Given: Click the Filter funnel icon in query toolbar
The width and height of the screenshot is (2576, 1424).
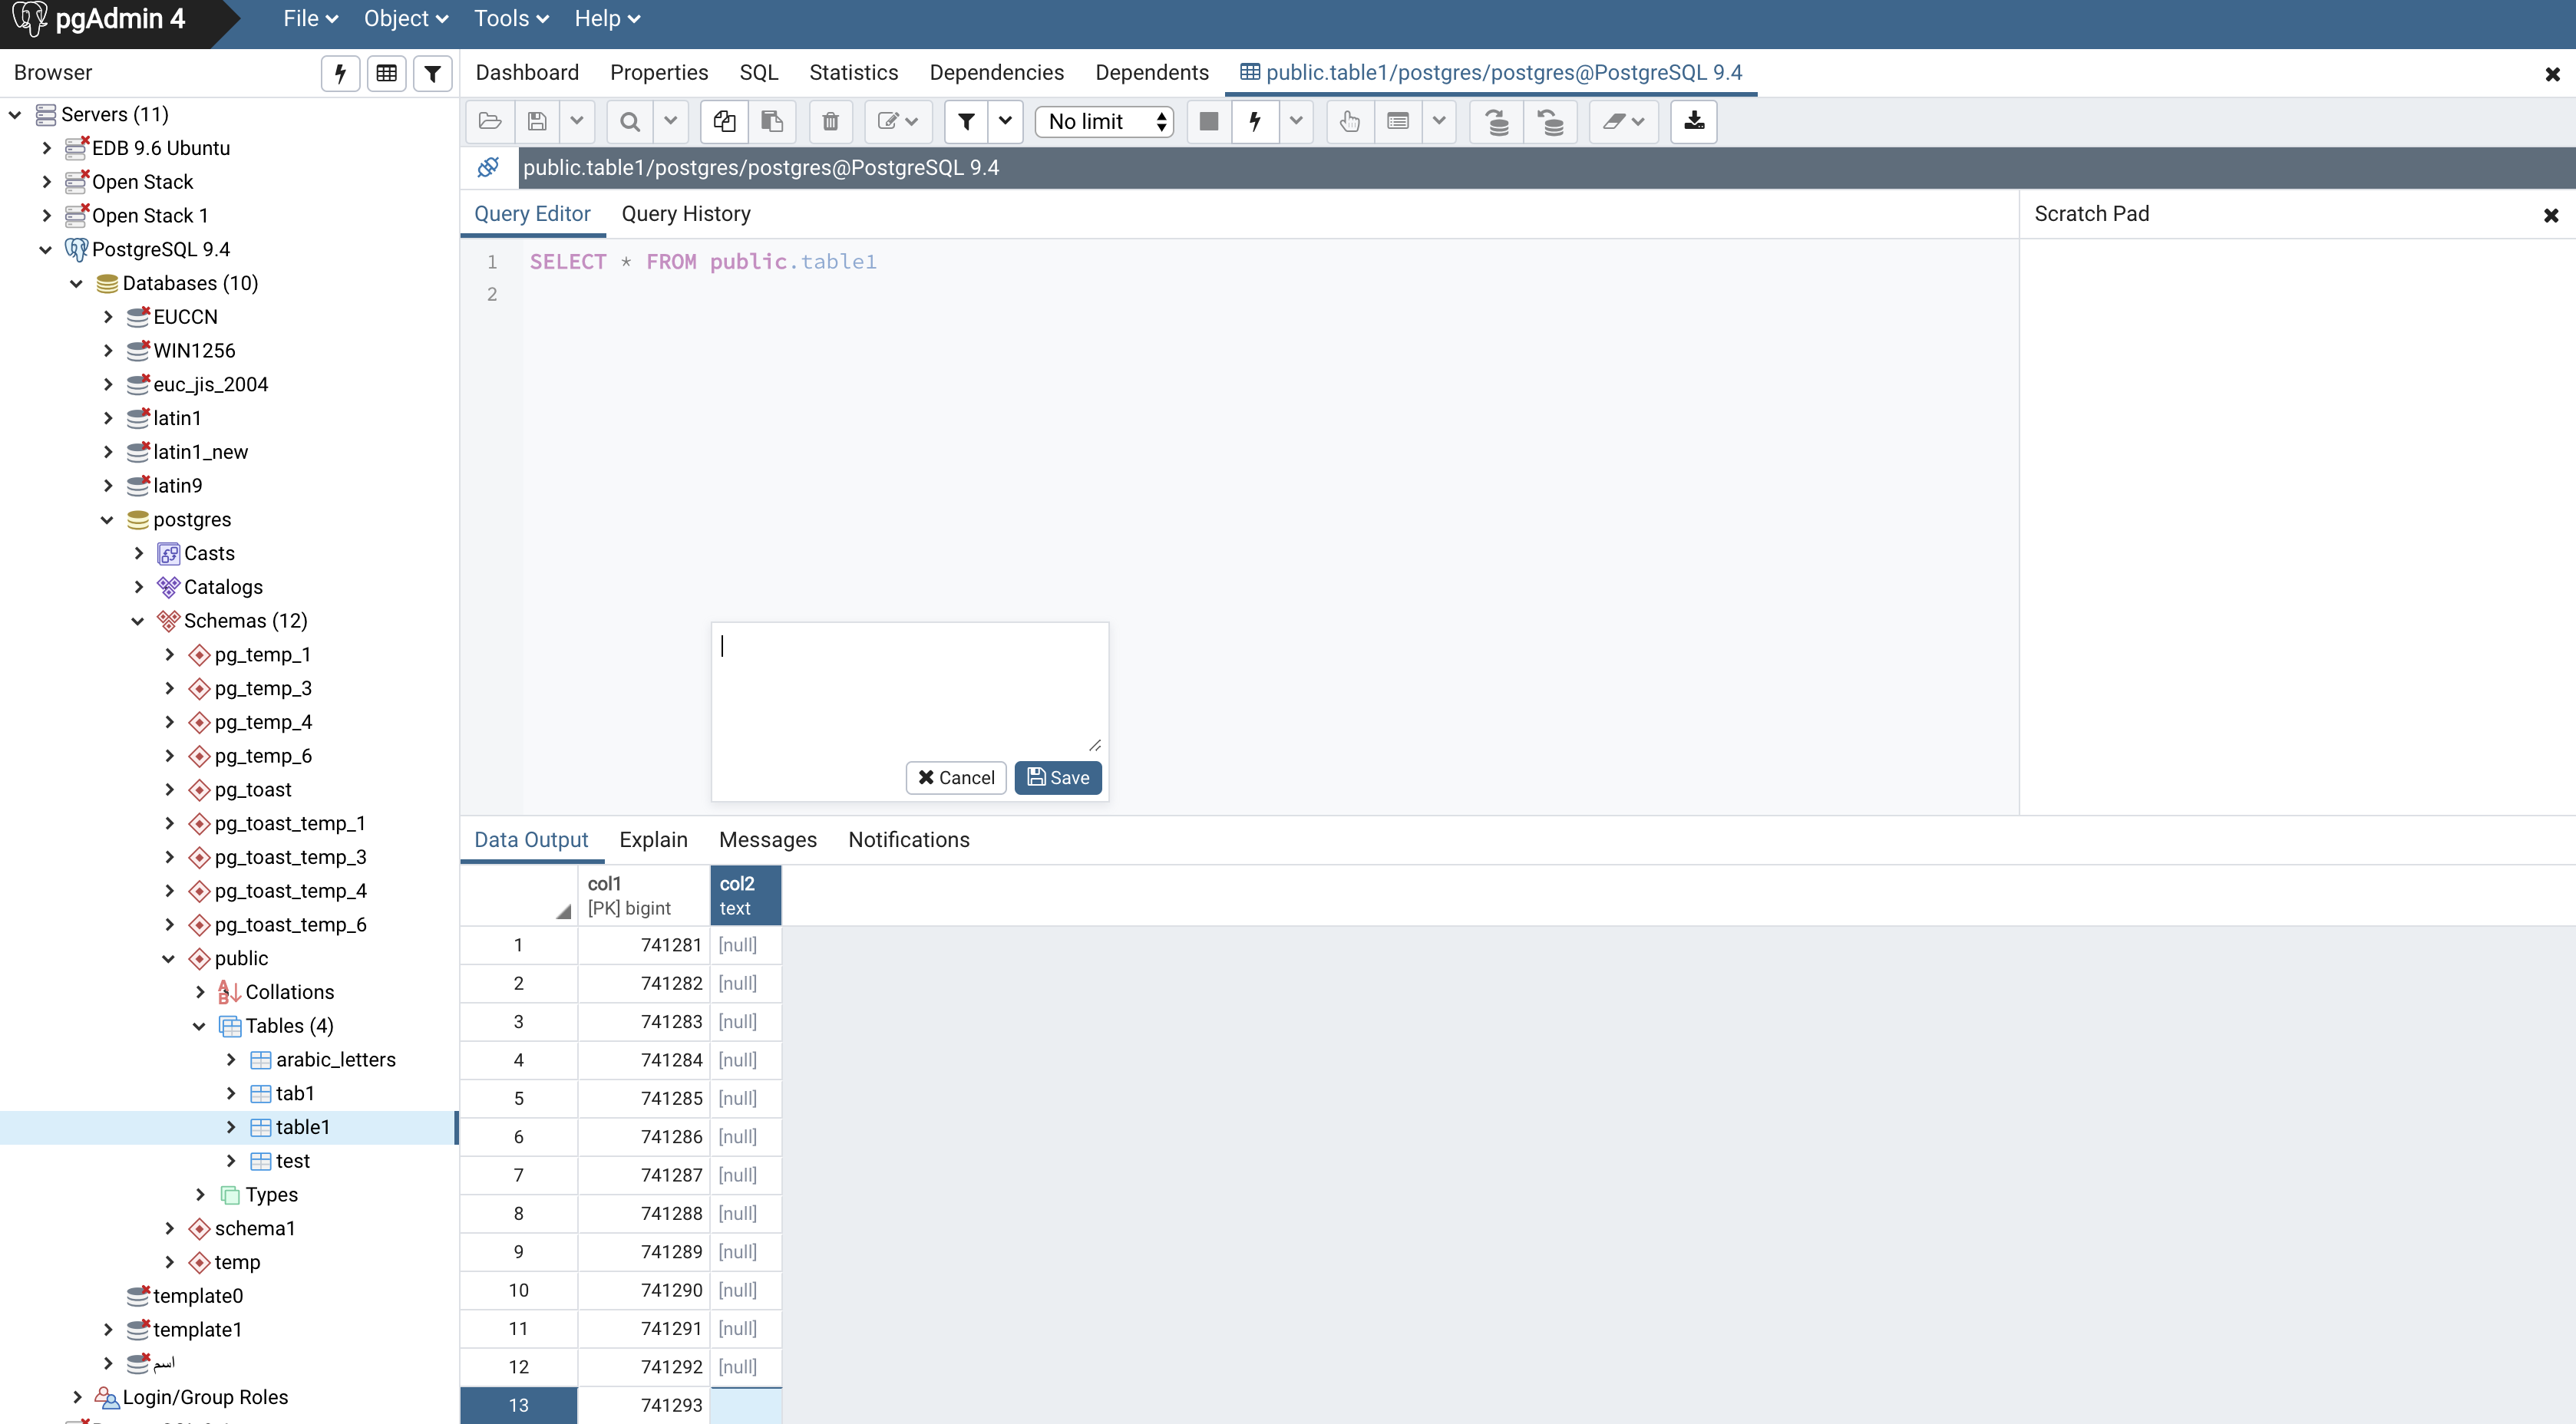Looking at the screenshot, I should click(966, 122).
